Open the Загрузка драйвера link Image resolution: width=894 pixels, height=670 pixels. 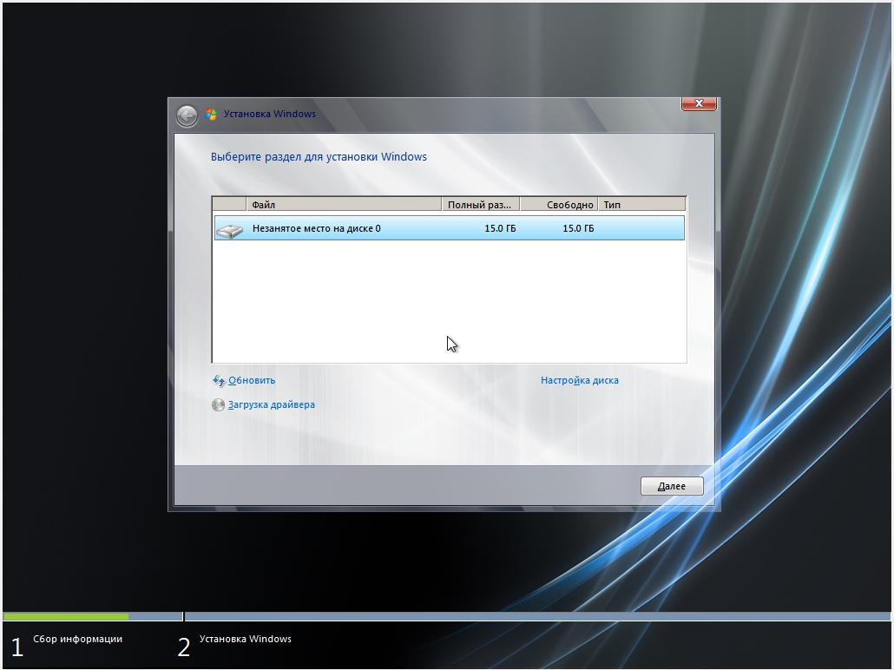pos(272,404)
